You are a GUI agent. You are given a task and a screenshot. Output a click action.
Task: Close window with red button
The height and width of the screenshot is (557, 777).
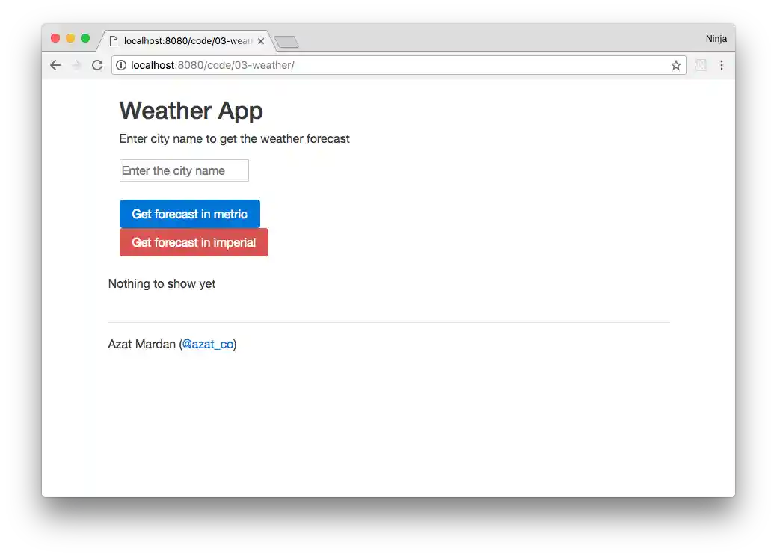coord(55,38)
